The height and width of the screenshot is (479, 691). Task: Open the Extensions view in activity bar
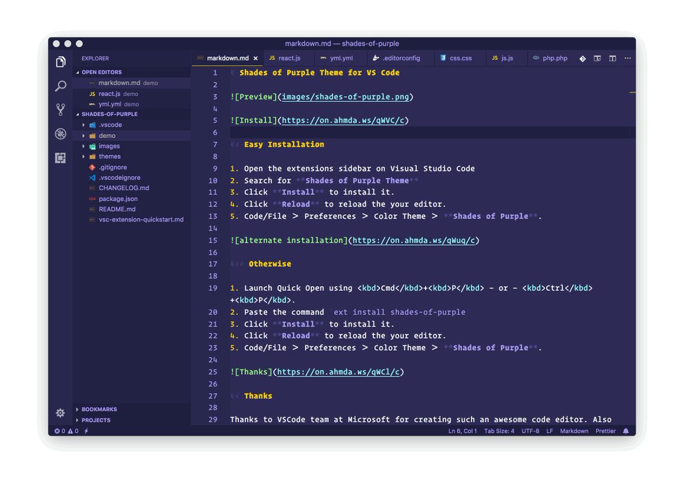pos(60,158)
